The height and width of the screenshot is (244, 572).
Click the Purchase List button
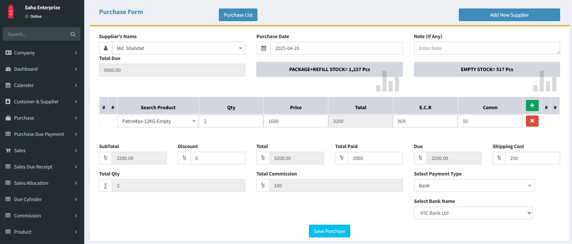238,15
